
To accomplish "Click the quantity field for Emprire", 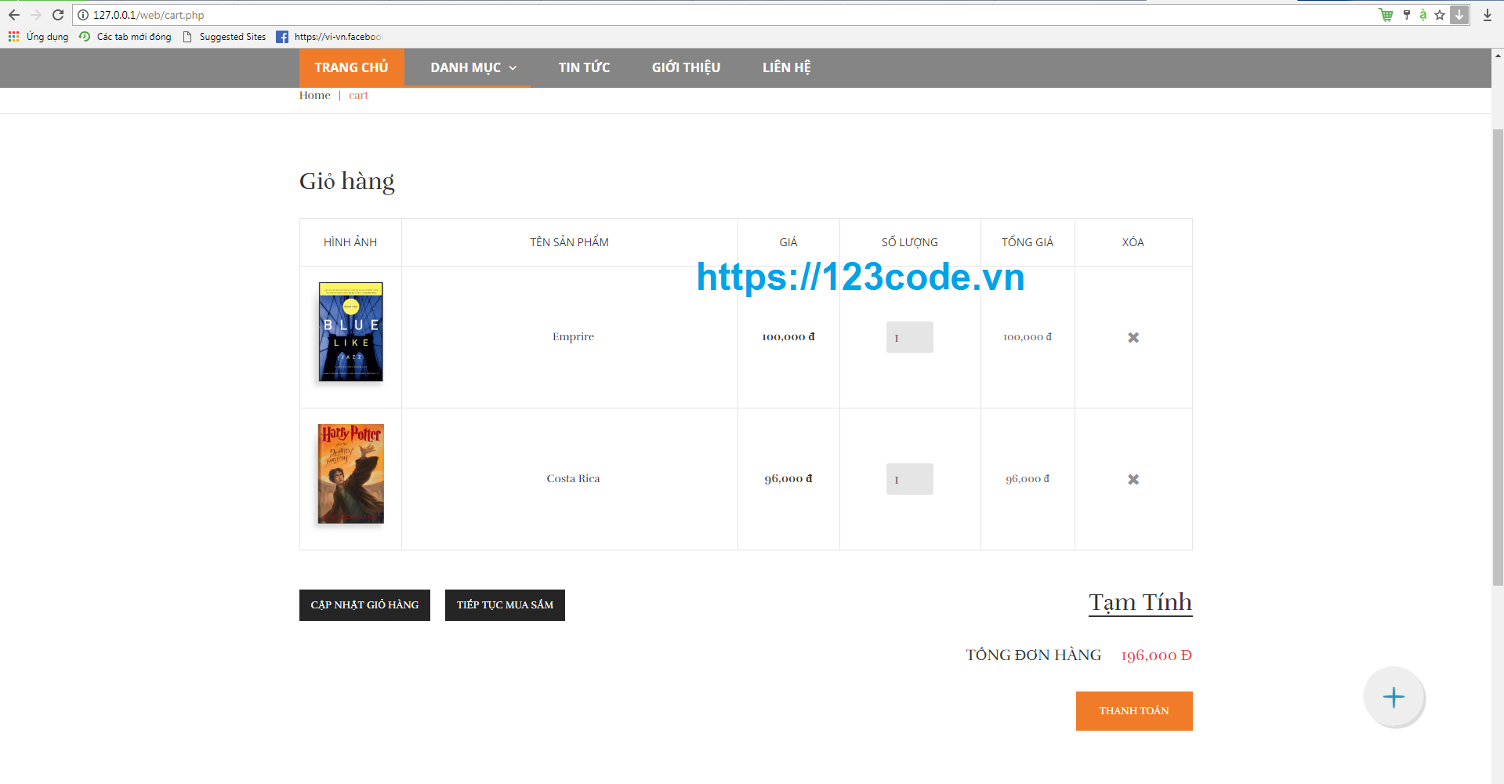I will point(909,336).
